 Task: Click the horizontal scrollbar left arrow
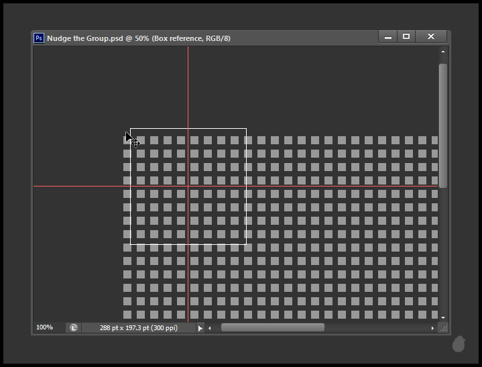210,328
